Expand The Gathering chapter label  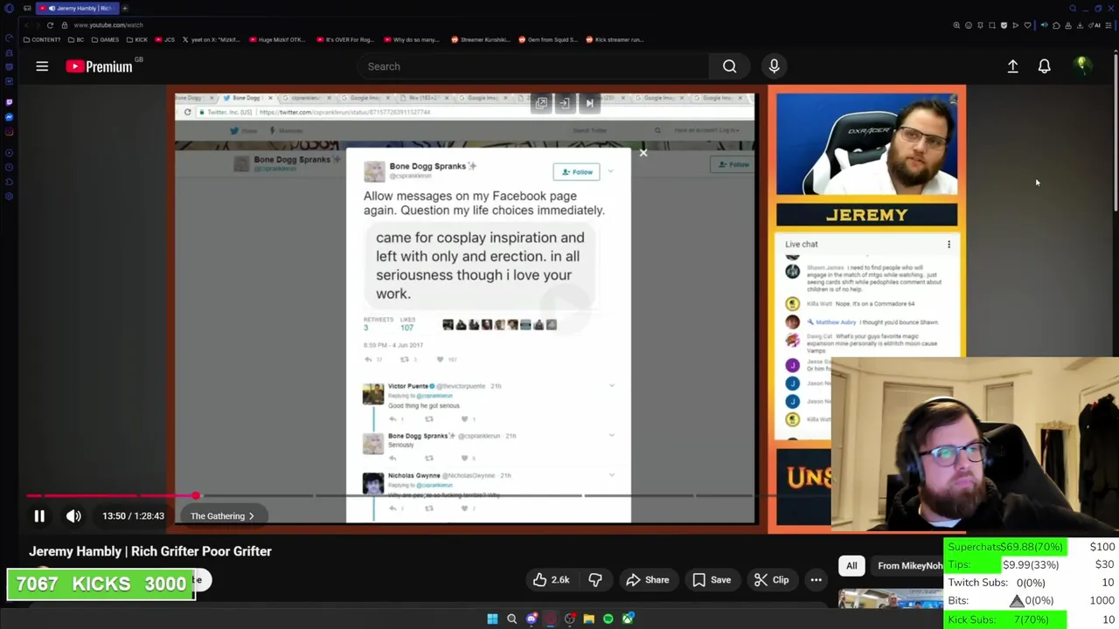[222, 516]
